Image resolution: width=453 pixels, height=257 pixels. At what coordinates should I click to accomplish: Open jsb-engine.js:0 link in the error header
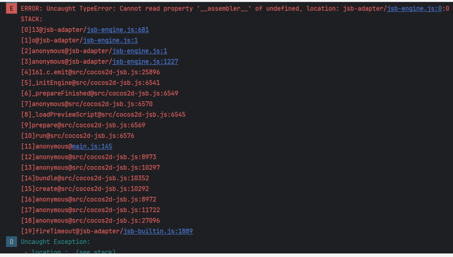point(414,9)
